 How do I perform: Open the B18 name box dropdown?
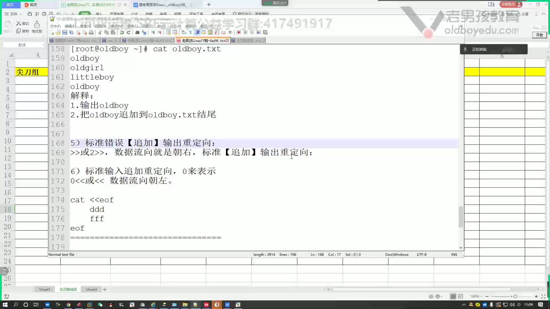click(43, 45)
